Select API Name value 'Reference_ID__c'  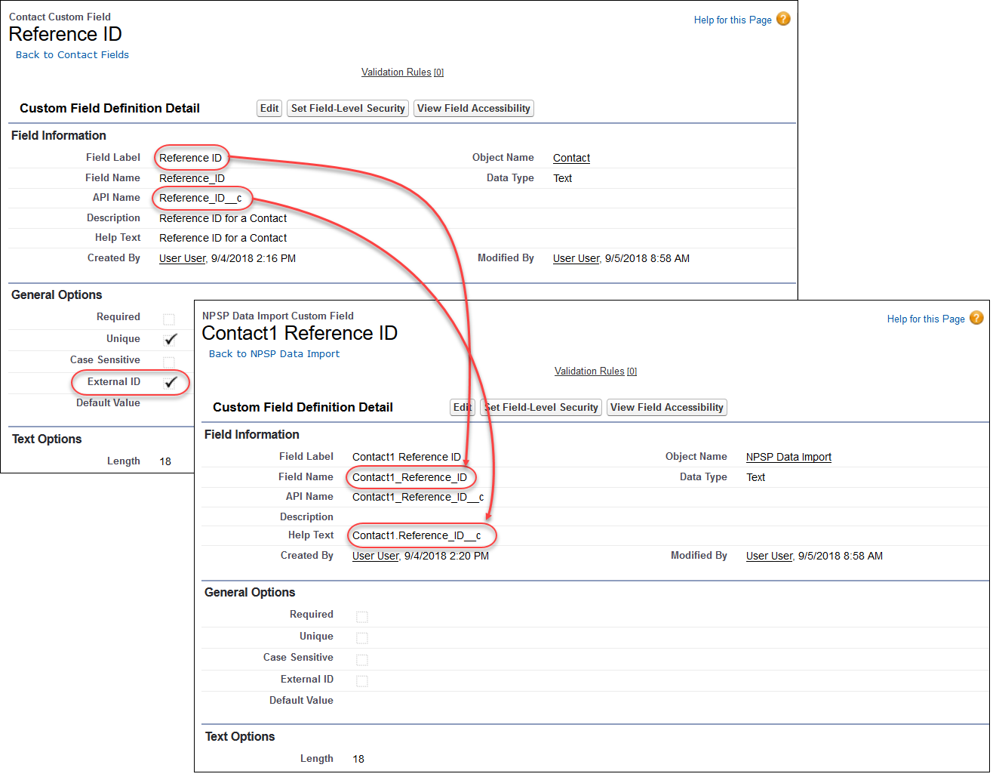click(x=201, y=198)
